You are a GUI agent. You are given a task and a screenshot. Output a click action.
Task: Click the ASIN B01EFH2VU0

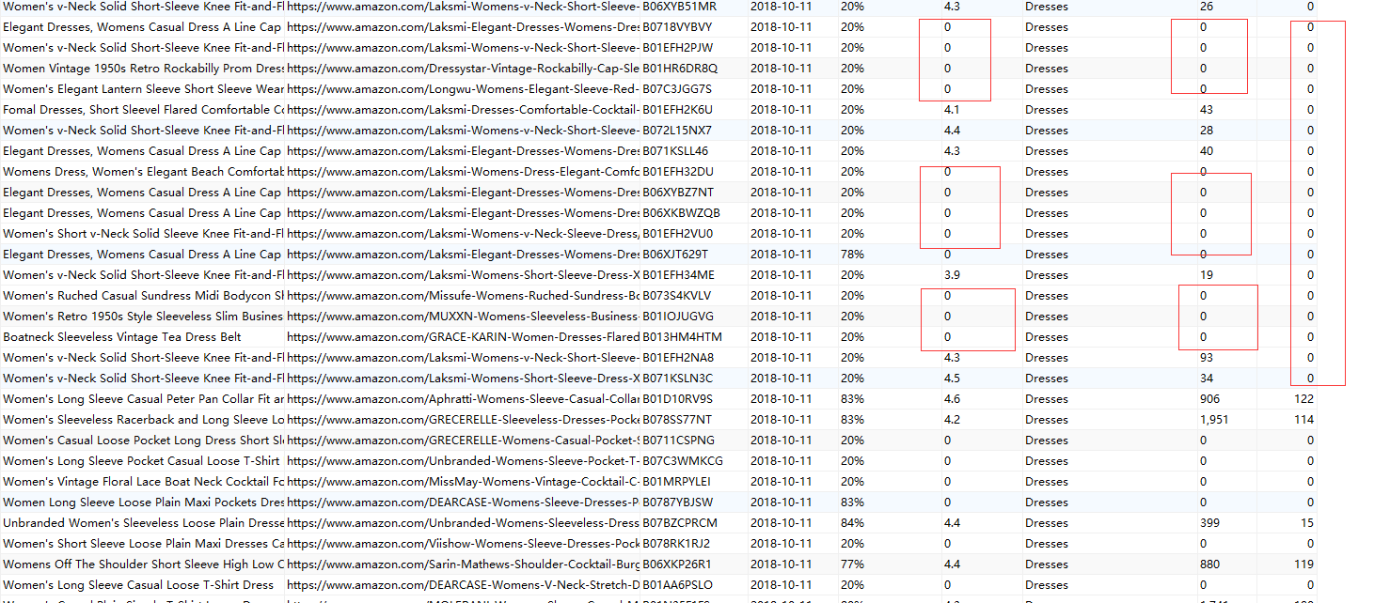(x=677, y=233)
